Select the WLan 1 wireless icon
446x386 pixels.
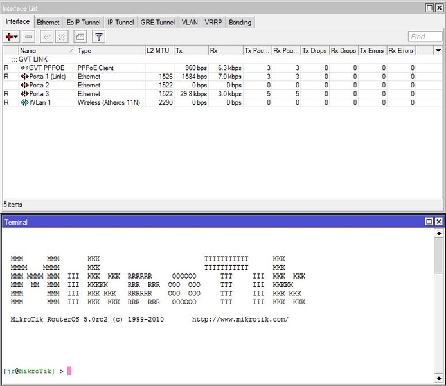pyautogui.click(x=24, y=102)
